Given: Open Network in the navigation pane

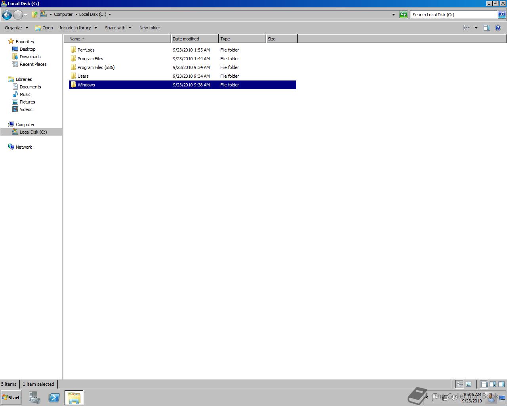Looking at the screenshot, I should pyautogui.click(x=20, y=147).
